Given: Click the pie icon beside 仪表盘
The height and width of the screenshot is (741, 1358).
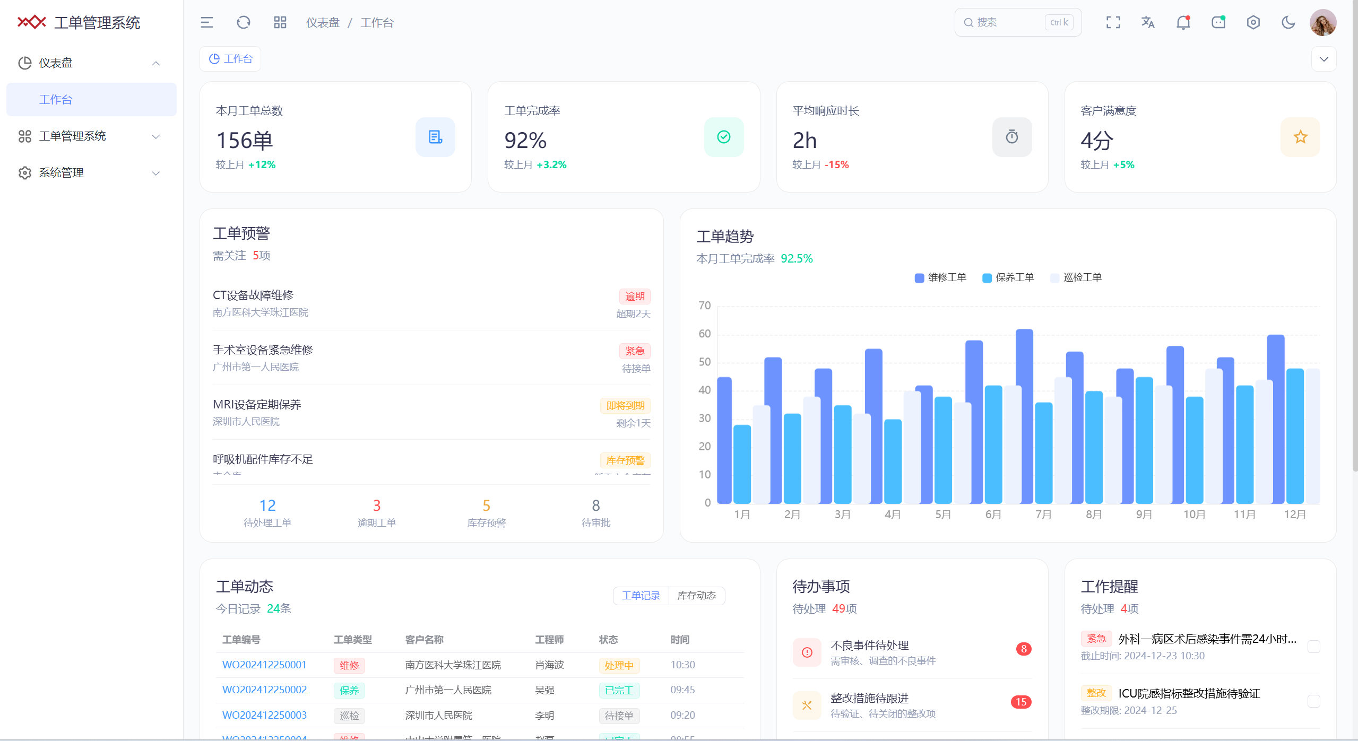Looking at the screenshot, I should 25,63.
